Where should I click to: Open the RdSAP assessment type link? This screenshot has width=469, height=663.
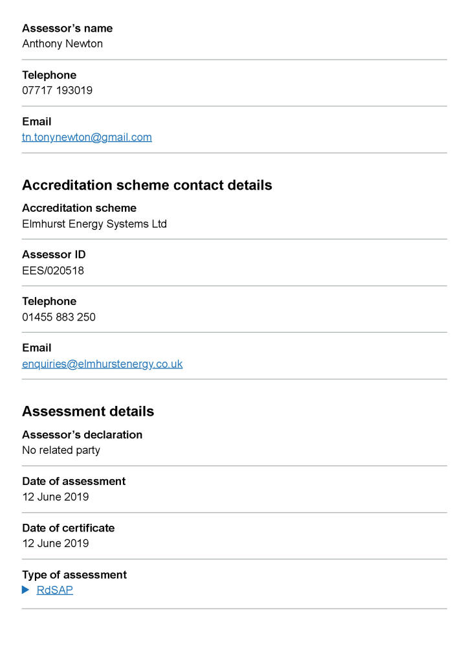coord(55,590)
